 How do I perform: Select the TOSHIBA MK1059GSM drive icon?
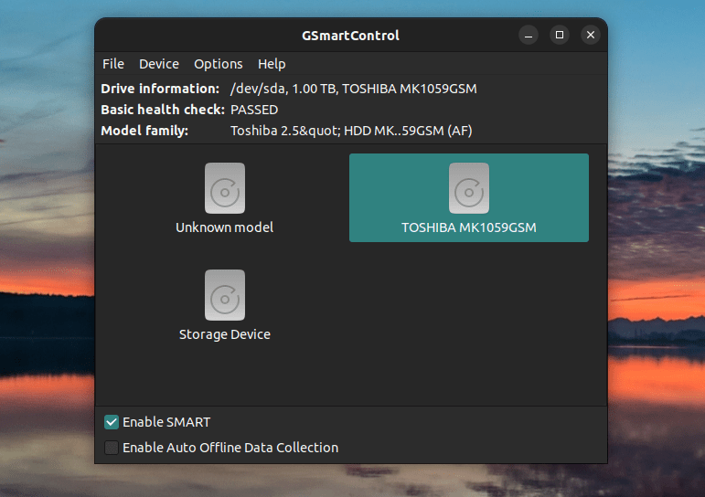pyautogui.click(x=469, y=187)
